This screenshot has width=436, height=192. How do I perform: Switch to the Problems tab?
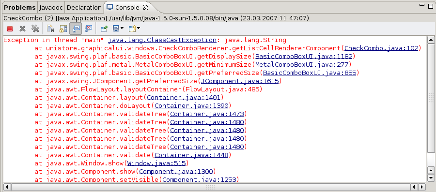click(20, 7)
